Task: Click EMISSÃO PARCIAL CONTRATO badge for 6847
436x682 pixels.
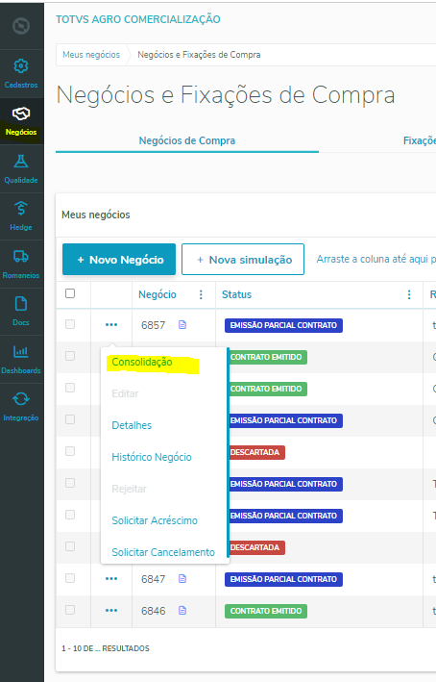Action: [x=283, y=579]
